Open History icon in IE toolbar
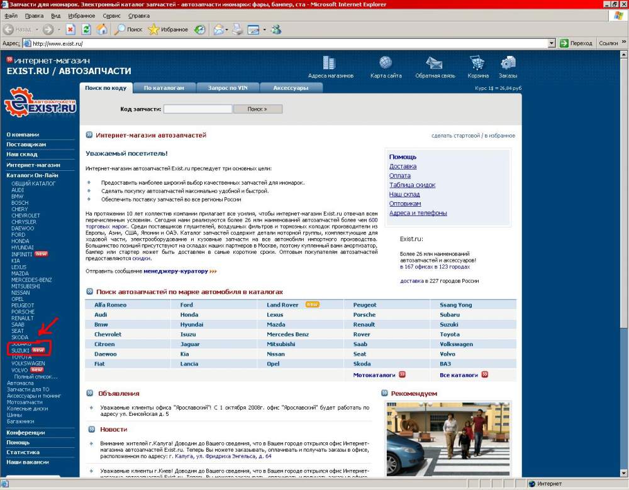Screen dimensions: 629x490 tap(200, 30)
